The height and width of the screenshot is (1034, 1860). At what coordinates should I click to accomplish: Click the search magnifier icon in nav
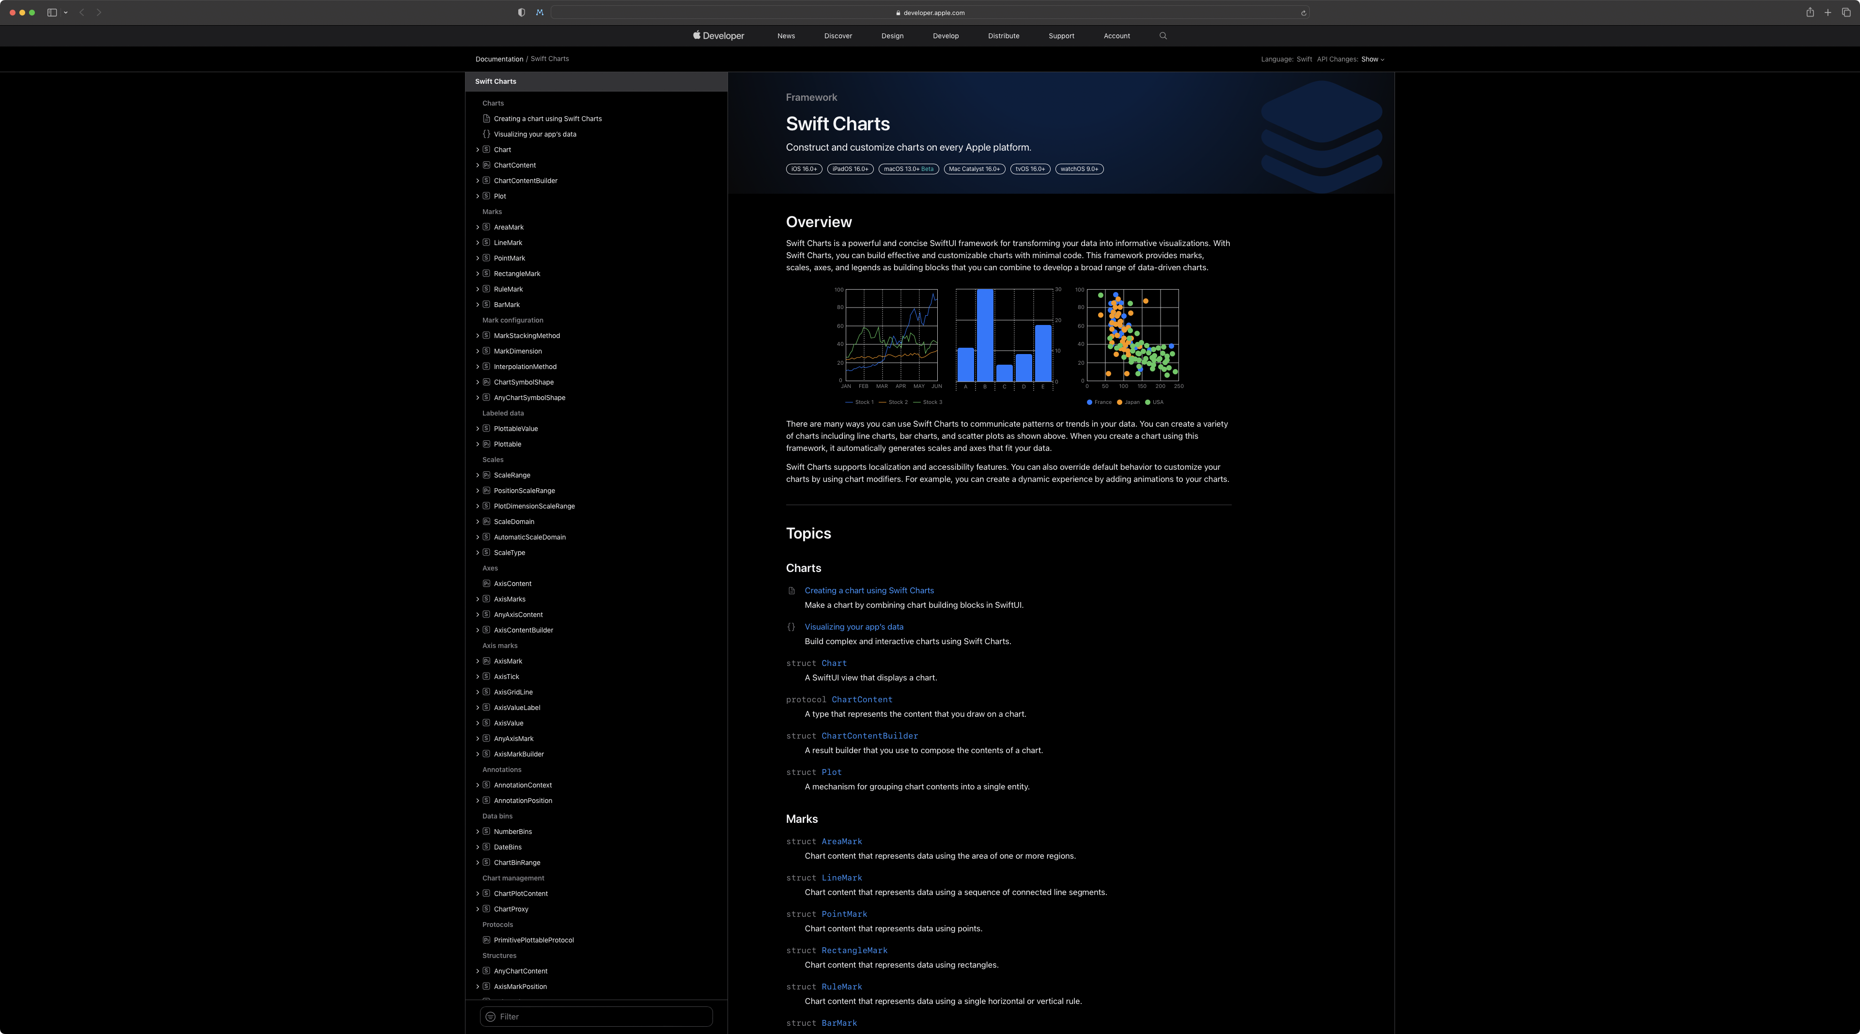(x=1162, y=35)
